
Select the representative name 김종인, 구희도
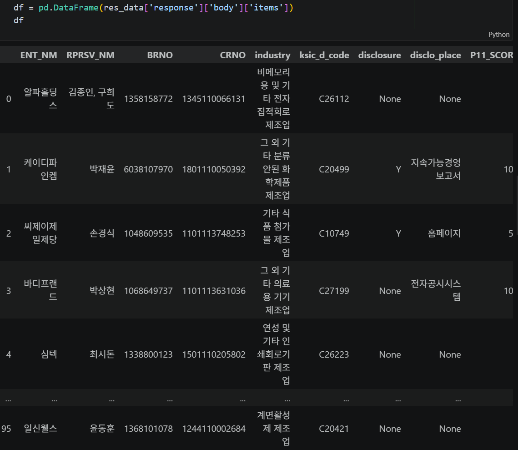(91, 98)
